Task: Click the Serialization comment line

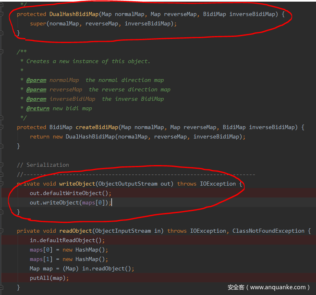Action: coord(43,165)
